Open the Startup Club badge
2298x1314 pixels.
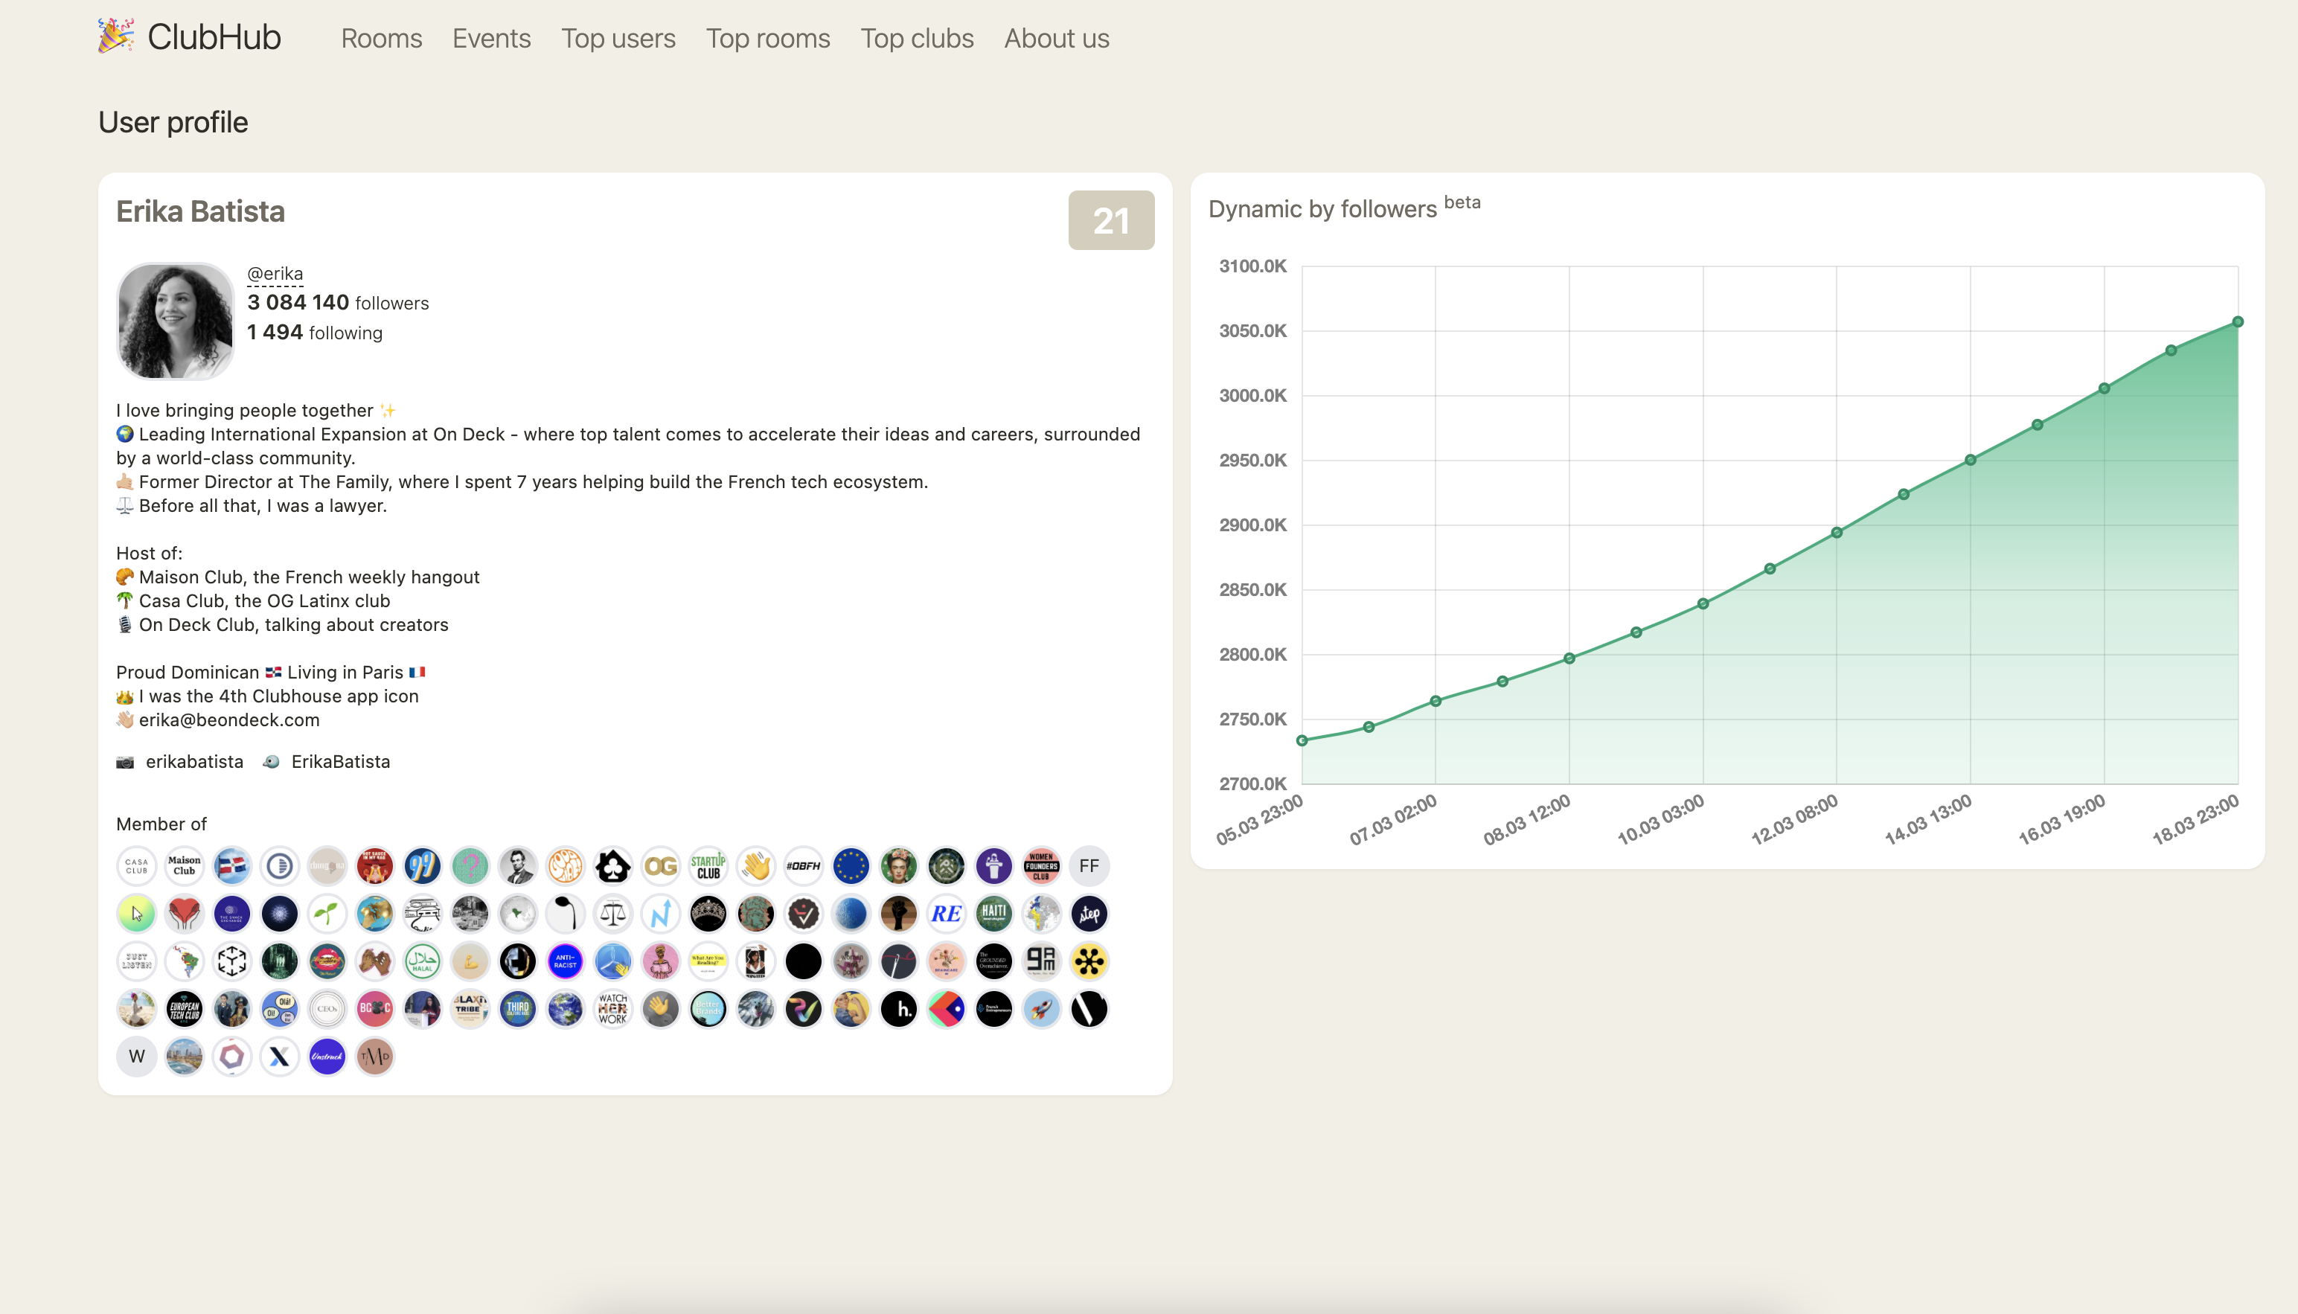tap(708, 865)
